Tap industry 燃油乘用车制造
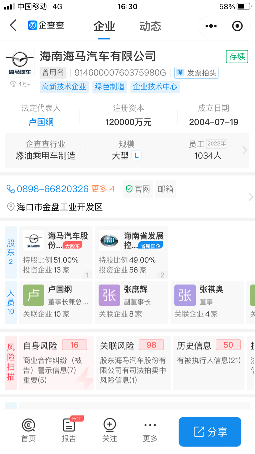The width and height of the screenshot is (255, 454). 45,156
